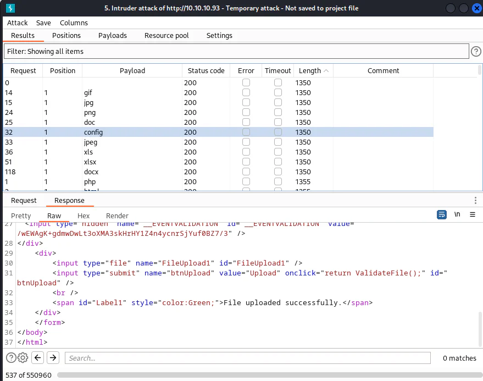Go to next search match arrow
This screenshot has width=483, height=381.
pyautogui.click(x=53, y=357)
